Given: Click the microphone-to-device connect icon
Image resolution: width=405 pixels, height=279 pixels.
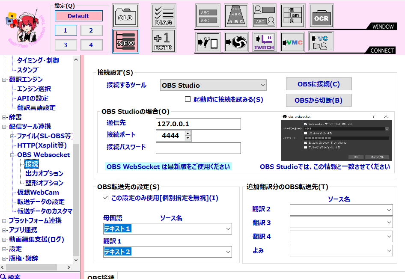Looking at the screenshot, I should [x=208, y=42].
